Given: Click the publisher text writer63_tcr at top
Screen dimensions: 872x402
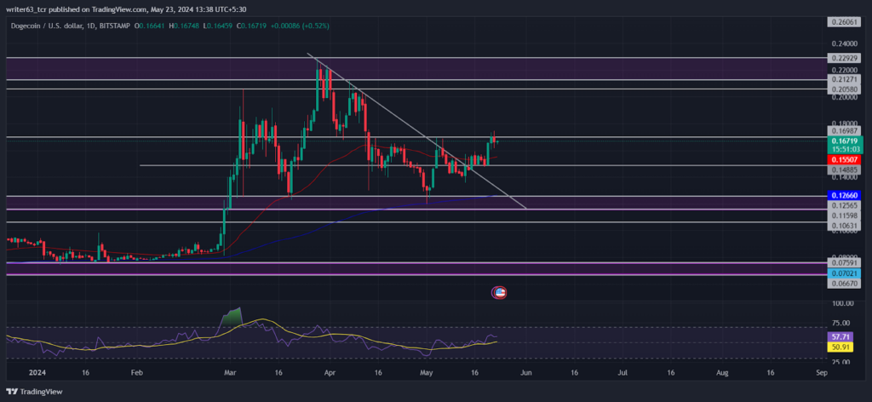Looking at the screenshot, I should (x=26, y=9).
